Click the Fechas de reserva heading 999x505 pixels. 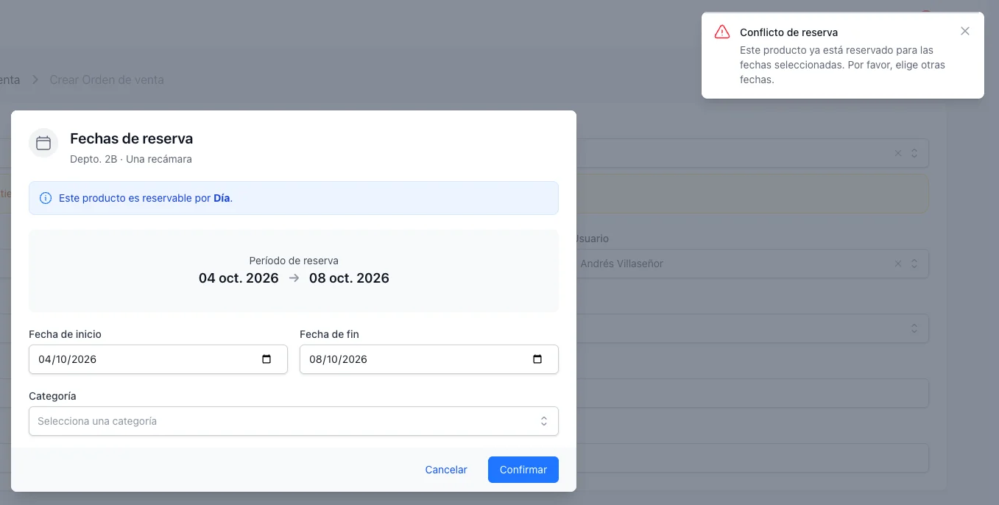pos(132,138)
